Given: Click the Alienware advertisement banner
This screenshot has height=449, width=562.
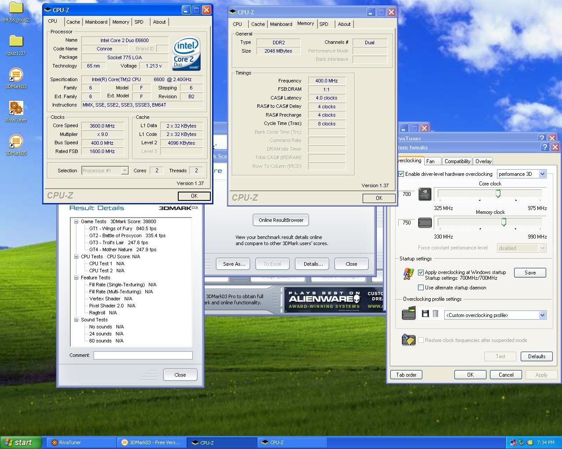Looking at the screenshot, I should pyautogui.click(x=334, y=300).
